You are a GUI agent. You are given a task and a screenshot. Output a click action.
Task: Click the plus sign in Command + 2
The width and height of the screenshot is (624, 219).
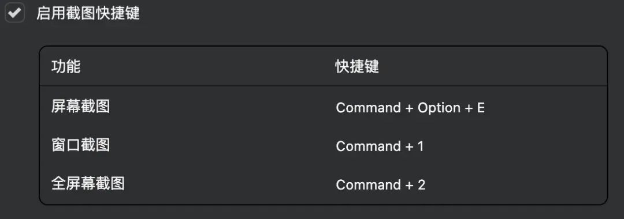pos(409,185)
